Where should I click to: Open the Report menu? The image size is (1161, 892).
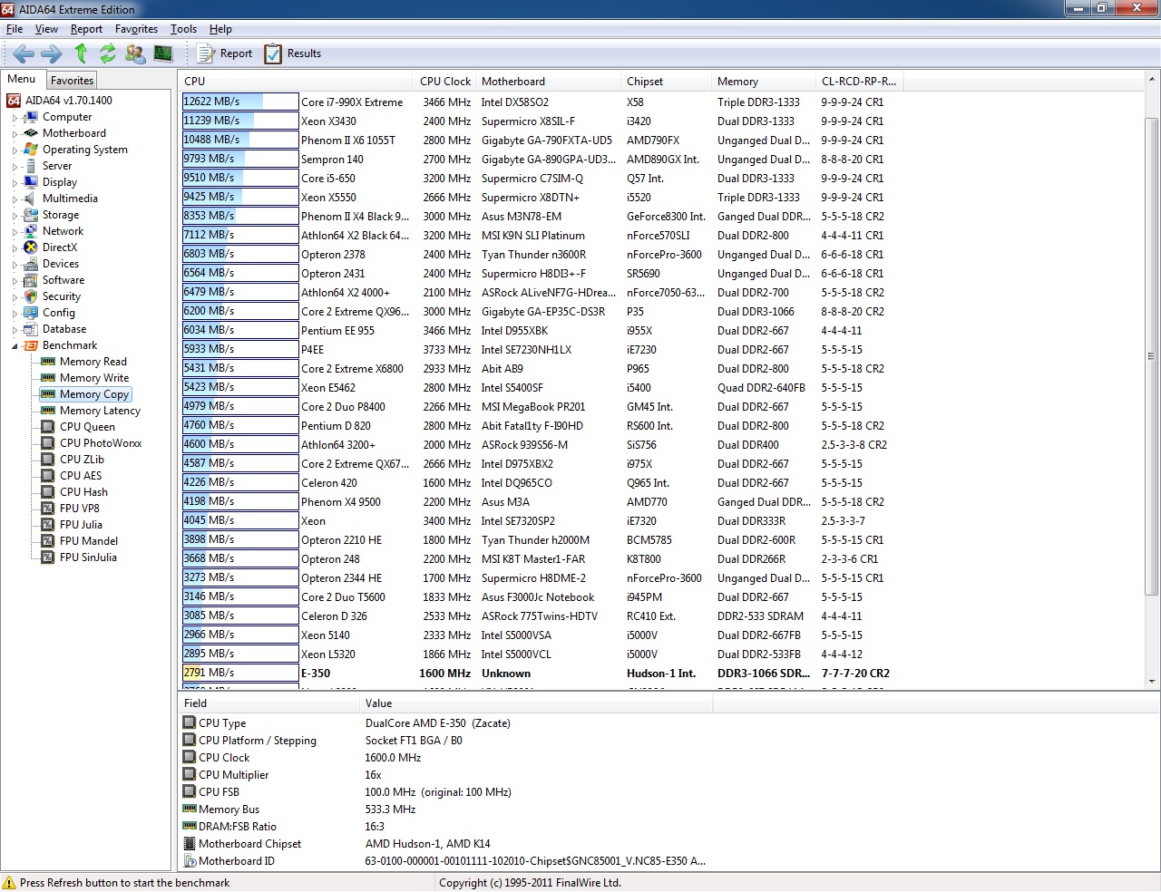pyautogui.click(x=86, y=29)
